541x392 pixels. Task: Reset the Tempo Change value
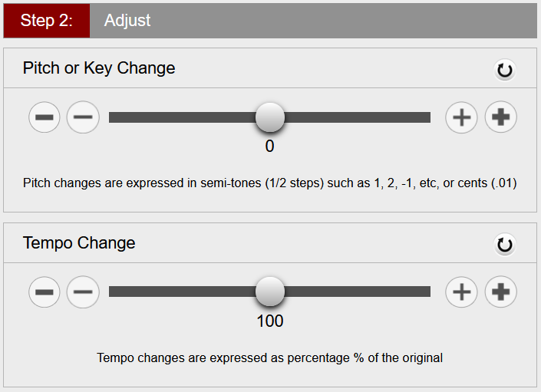(x=504, y=245)
